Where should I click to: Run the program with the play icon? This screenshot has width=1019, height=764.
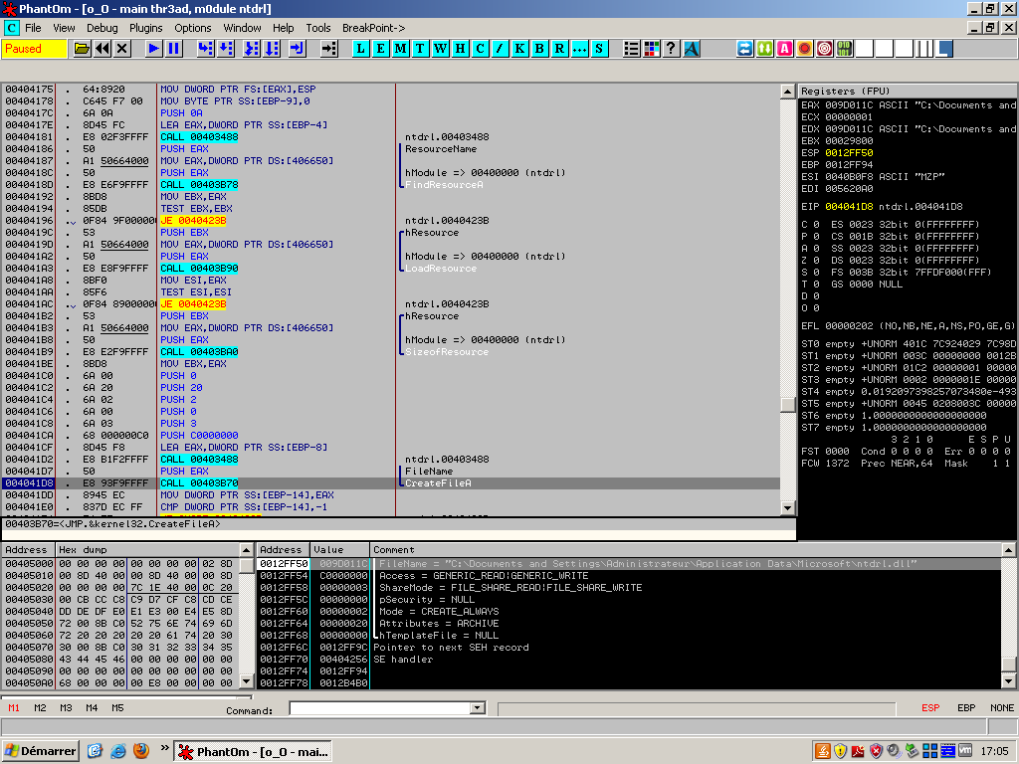(154, 49)
